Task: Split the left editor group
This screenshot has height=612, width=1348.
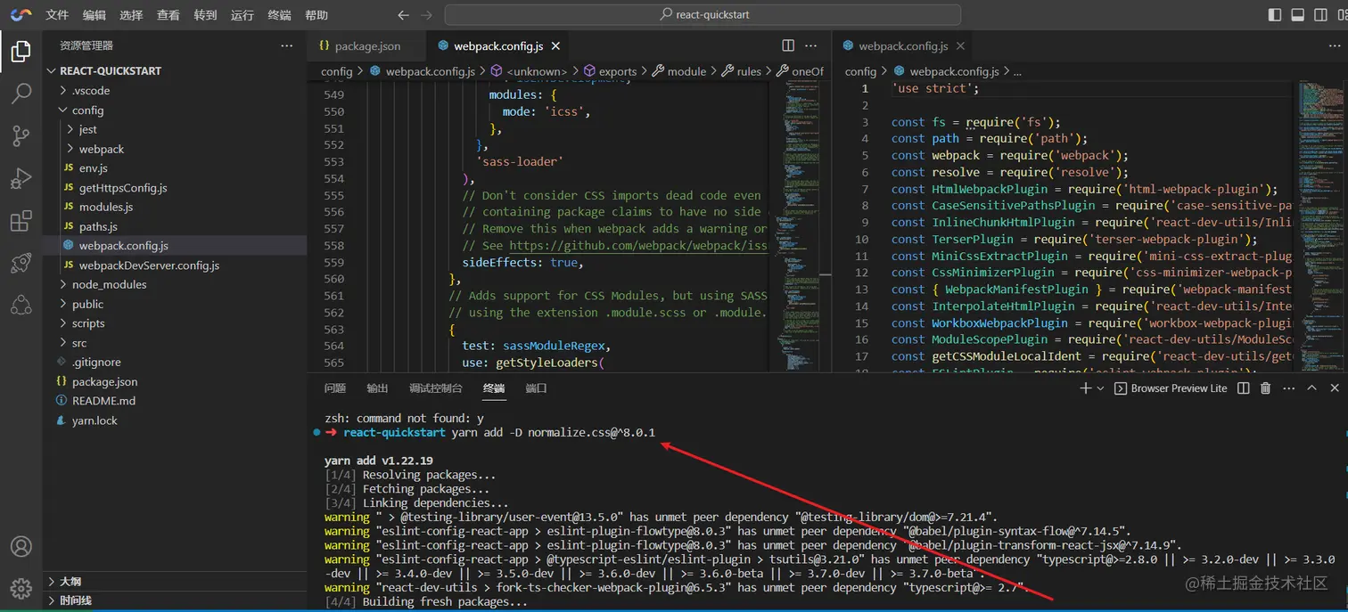Action: pyautogui.click(x=788, y=45)
